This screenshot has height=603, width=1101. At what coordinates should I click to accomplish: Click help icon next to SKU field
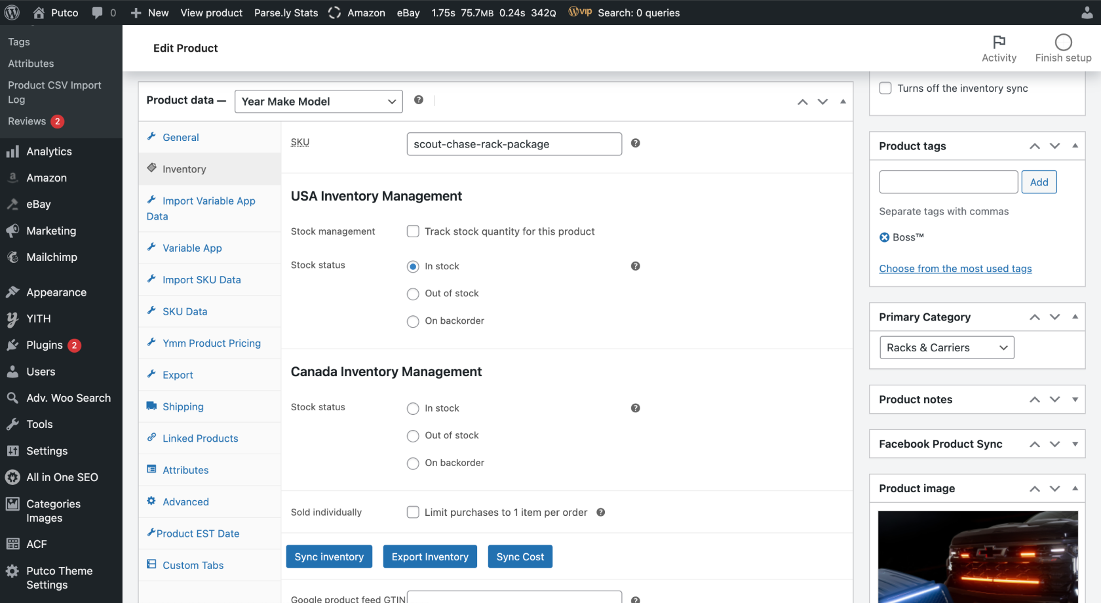click(x=635, y=144)
